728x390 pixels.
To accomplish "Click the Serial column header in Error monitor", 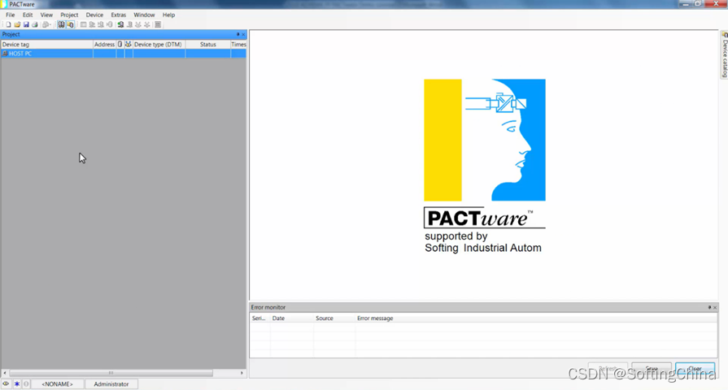I will [259, 318].
